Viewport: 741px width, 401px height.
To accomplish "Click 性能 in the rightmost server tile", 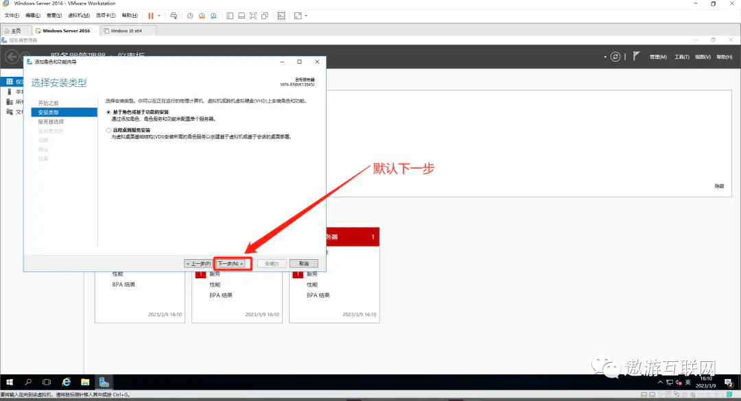I will pos(312,284).
